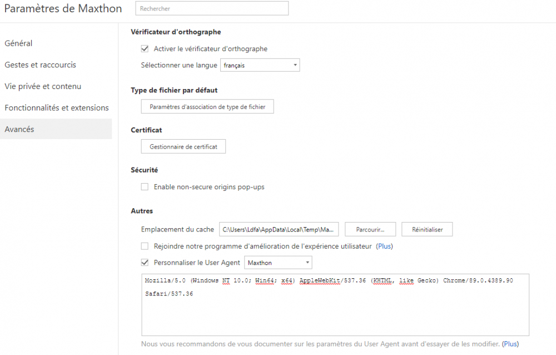The height and width of the screenshot is (355, 556).
Task: Click the Gestionnaire de certificat button
Action: (183, 147)
